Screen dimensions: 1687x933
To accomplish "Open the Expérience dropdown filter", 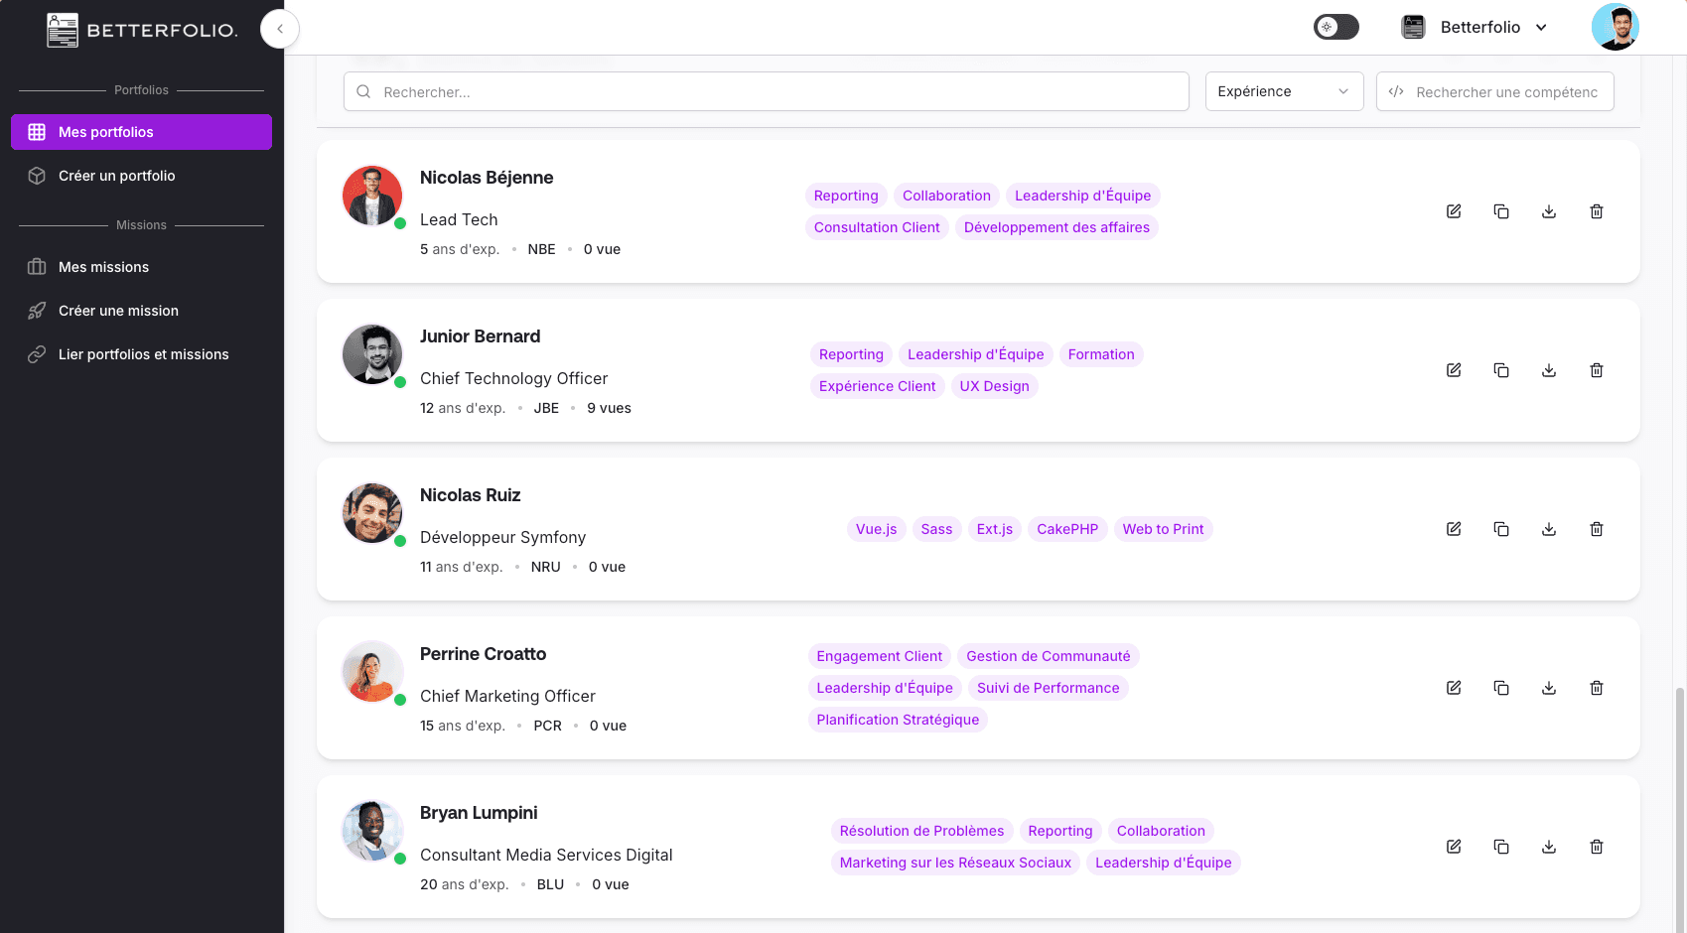I will 1283,91.
